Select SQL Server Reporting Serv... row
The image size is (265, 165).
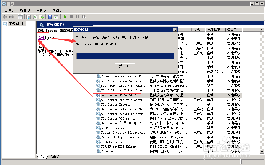pyautogui.click(x=169, y=114)
